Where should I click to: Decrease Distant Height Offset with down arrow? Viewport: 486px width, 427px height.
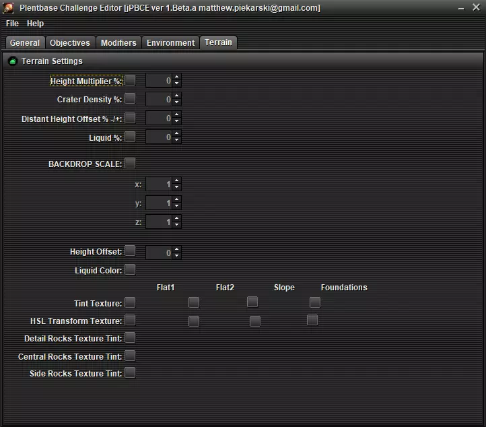(x=176, y=121)
